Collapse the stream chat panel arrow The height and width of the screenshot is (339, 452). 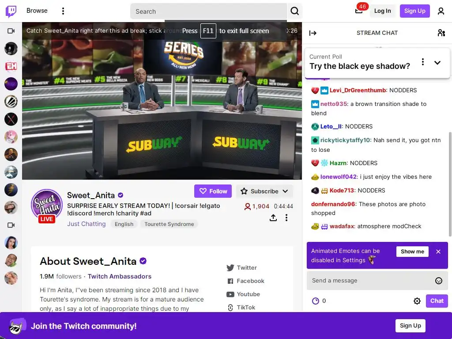coord(313,33)
